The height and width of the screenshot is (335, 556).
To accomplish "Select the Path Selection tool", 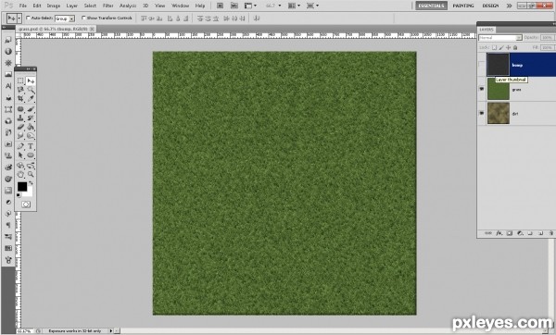I will coord(20,155).
